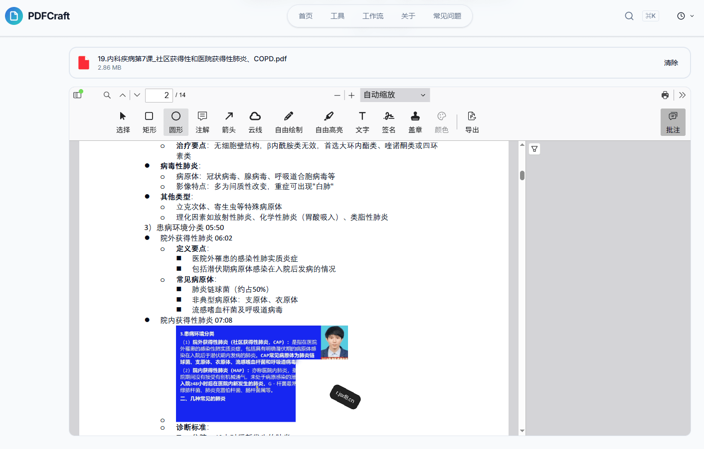Zoom out with the minus button
Viewport: 704px width, 449px height.
(x=338, y=95)
